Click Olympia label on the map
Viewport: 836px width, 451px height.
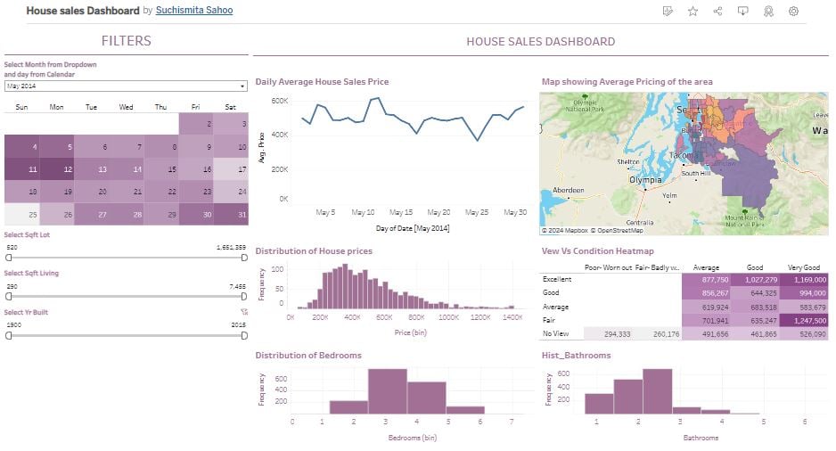[645, 179]
